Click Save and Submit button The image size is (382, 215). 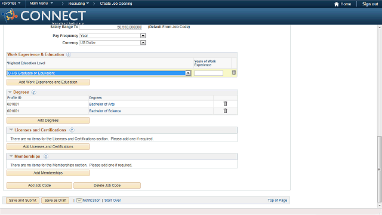23,201
